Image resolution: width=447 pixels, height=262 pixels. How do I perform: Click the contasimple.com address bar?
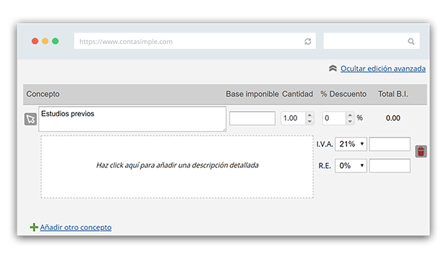tap(195, 41)
